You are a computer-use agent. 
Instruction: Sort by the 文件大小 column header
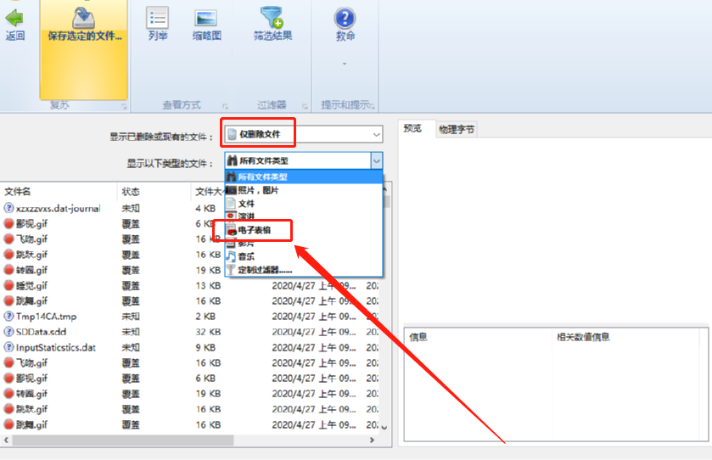pos(208,192)
